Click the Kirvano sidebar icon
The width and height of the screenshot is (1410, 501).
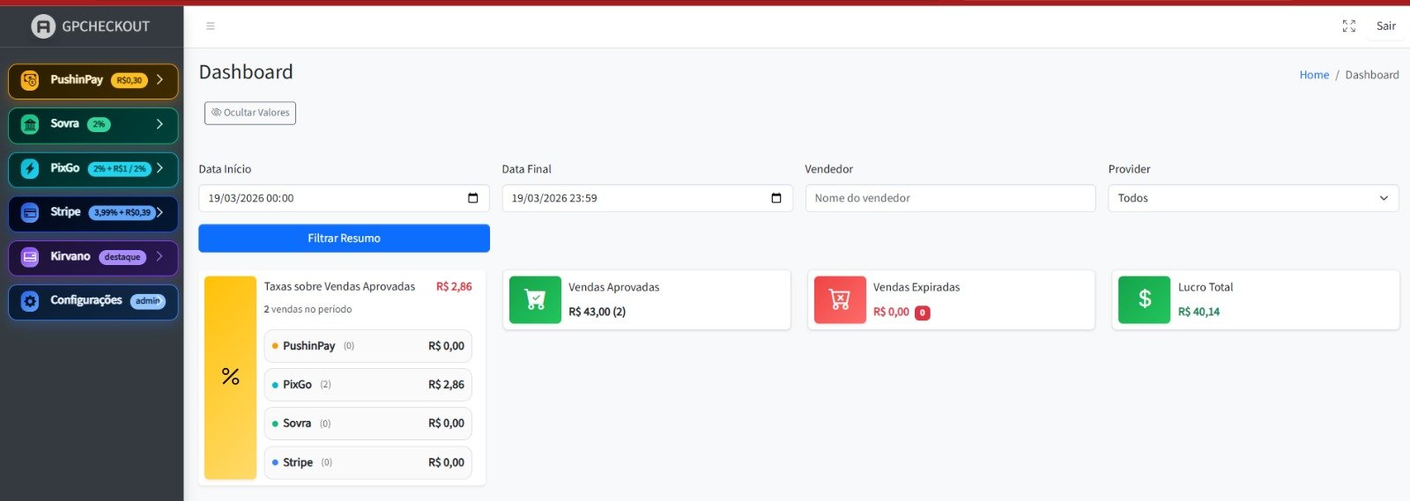30,257
